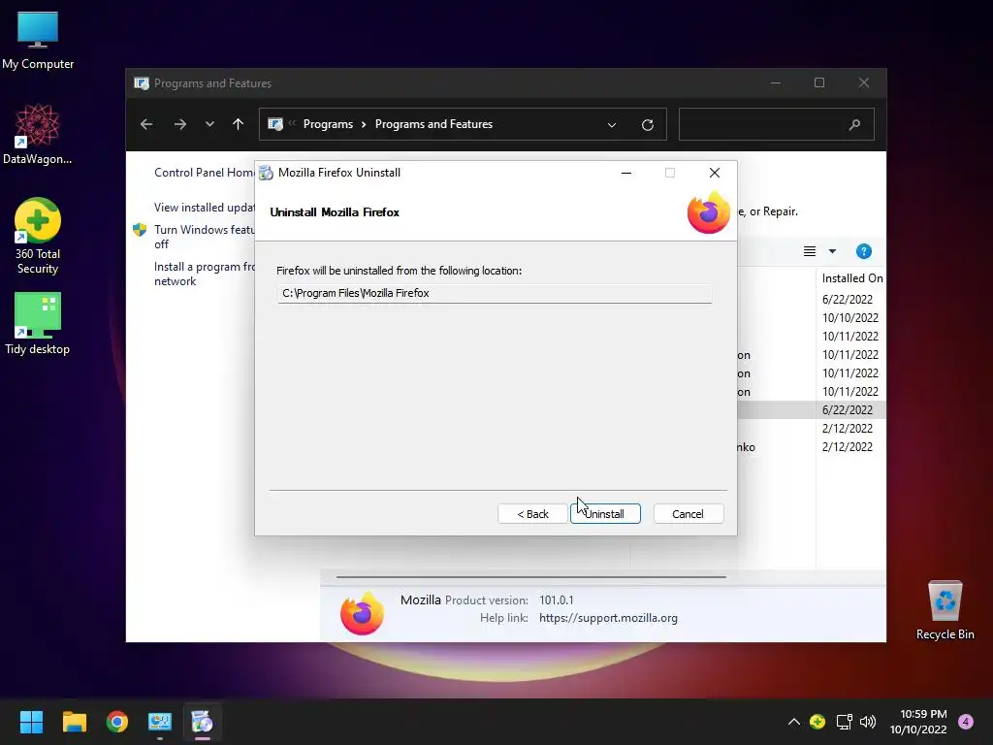Screen dimensions: 993x745
Task: Click the help link https://support.mozilla.org
Action: 608,618
